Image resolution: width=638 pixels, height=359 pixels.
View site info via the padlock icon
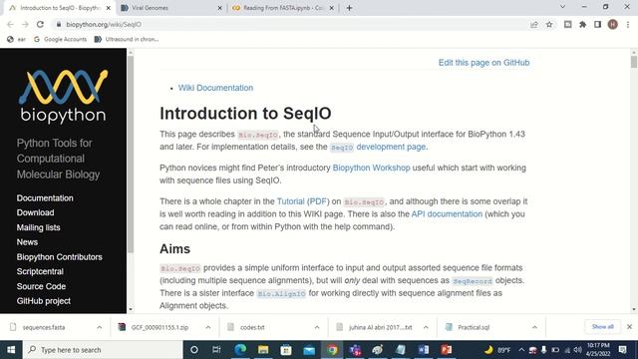[x=59, y=24]
